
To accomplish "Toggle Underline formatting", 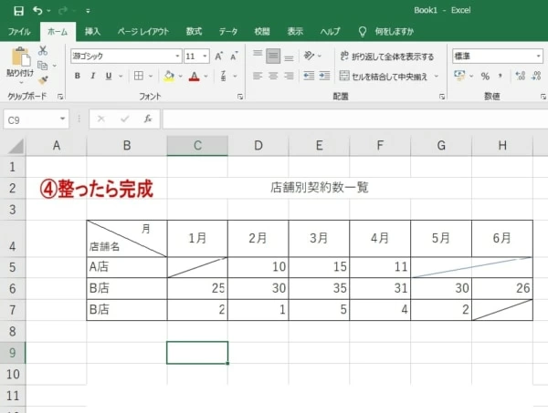I will 109,76.
